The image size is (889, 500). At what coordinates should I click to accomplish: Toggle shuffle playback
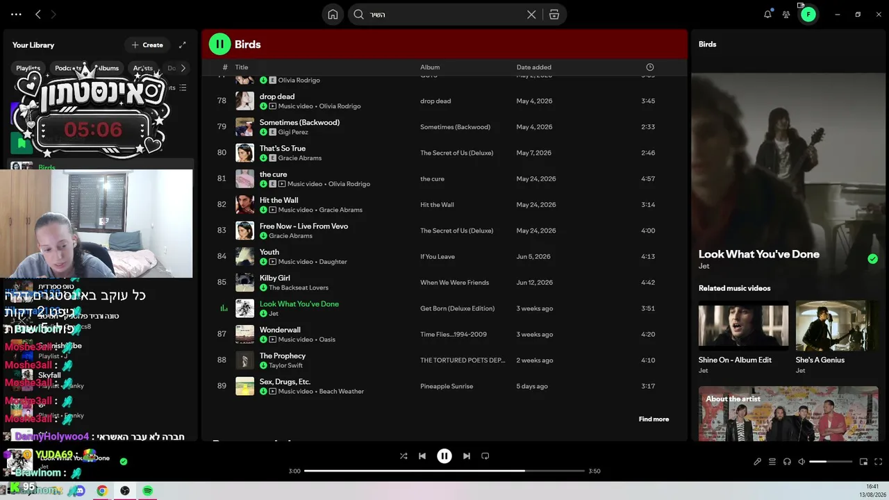tap(404, 456)
